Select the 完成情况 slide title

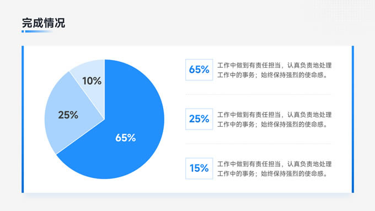(43, 23)
